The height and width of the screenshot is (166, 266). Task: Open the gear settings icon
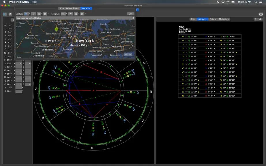pyautogui.click(x=10, y=14)
